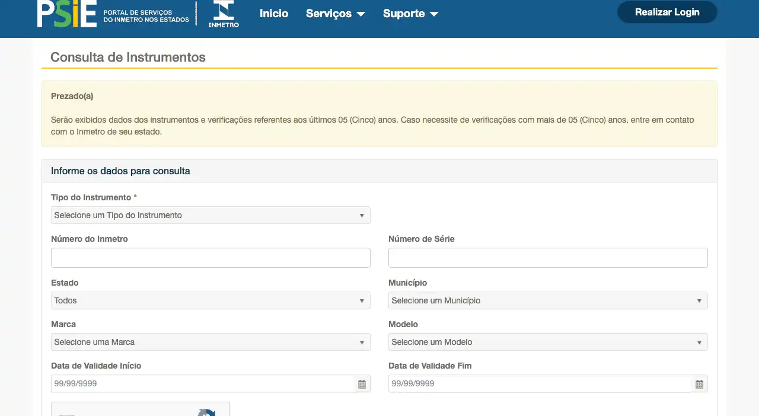Click the INMETRO logo in header
759x416 pixels.
coord(224,14)
